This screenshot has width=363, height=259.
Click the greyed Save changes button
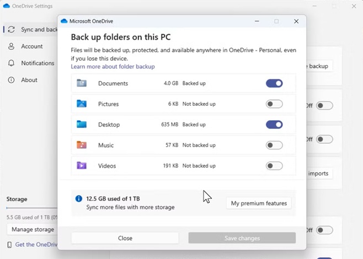tap(242, 238)
